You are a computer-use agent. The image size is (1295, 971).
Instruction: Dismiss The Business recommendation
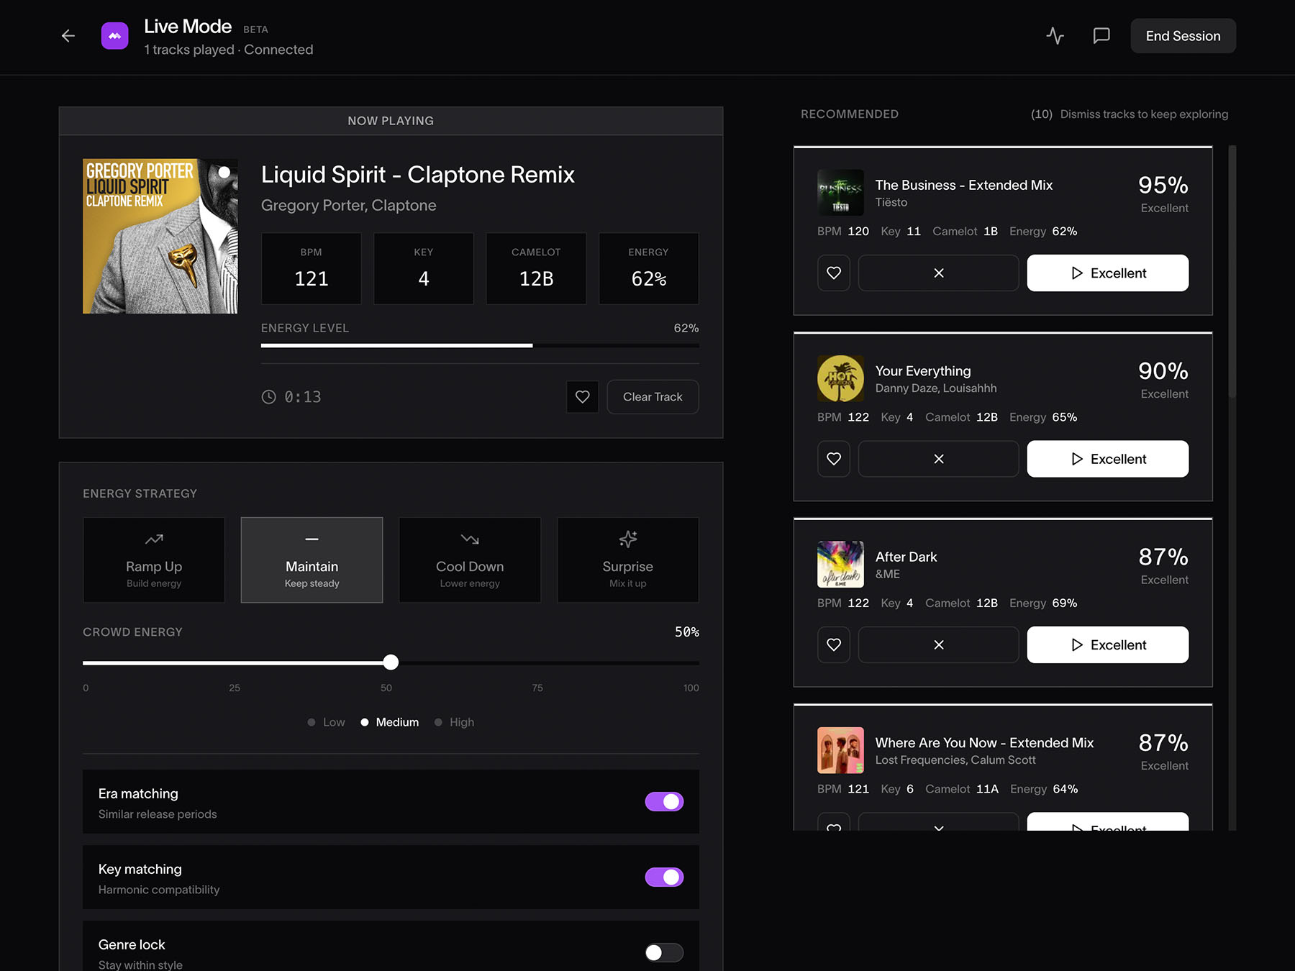tap(939, 273)
